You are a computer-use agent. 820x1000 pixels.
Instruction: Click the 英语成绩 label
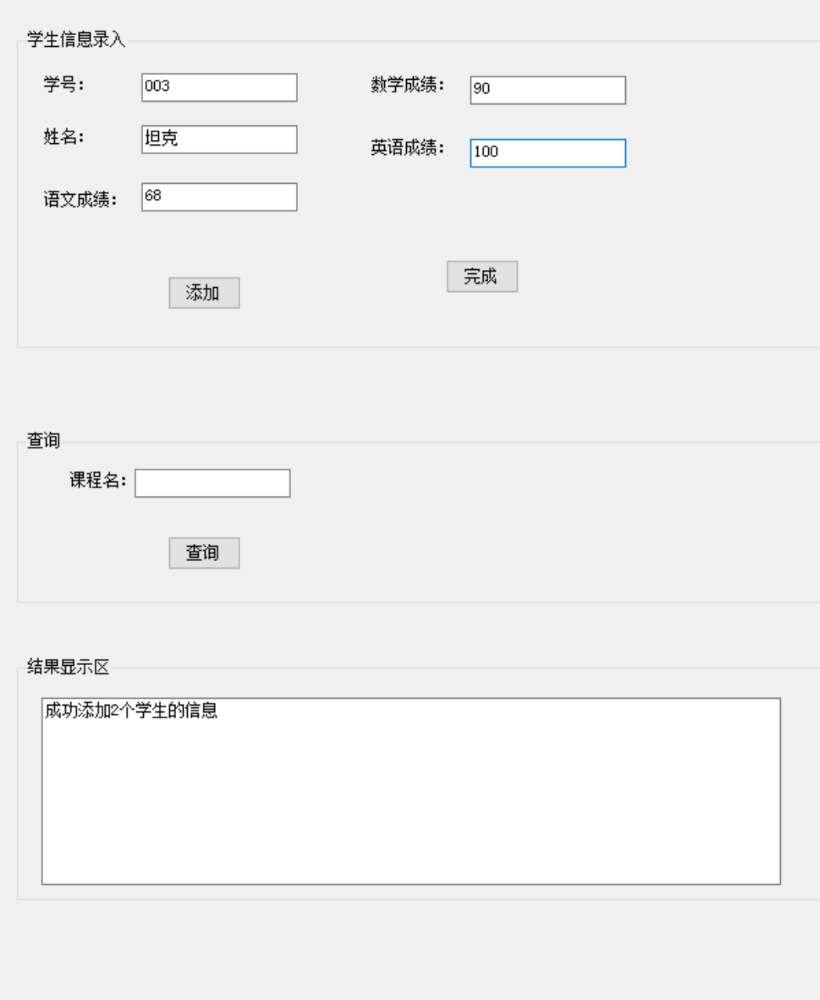coord(408,147)
